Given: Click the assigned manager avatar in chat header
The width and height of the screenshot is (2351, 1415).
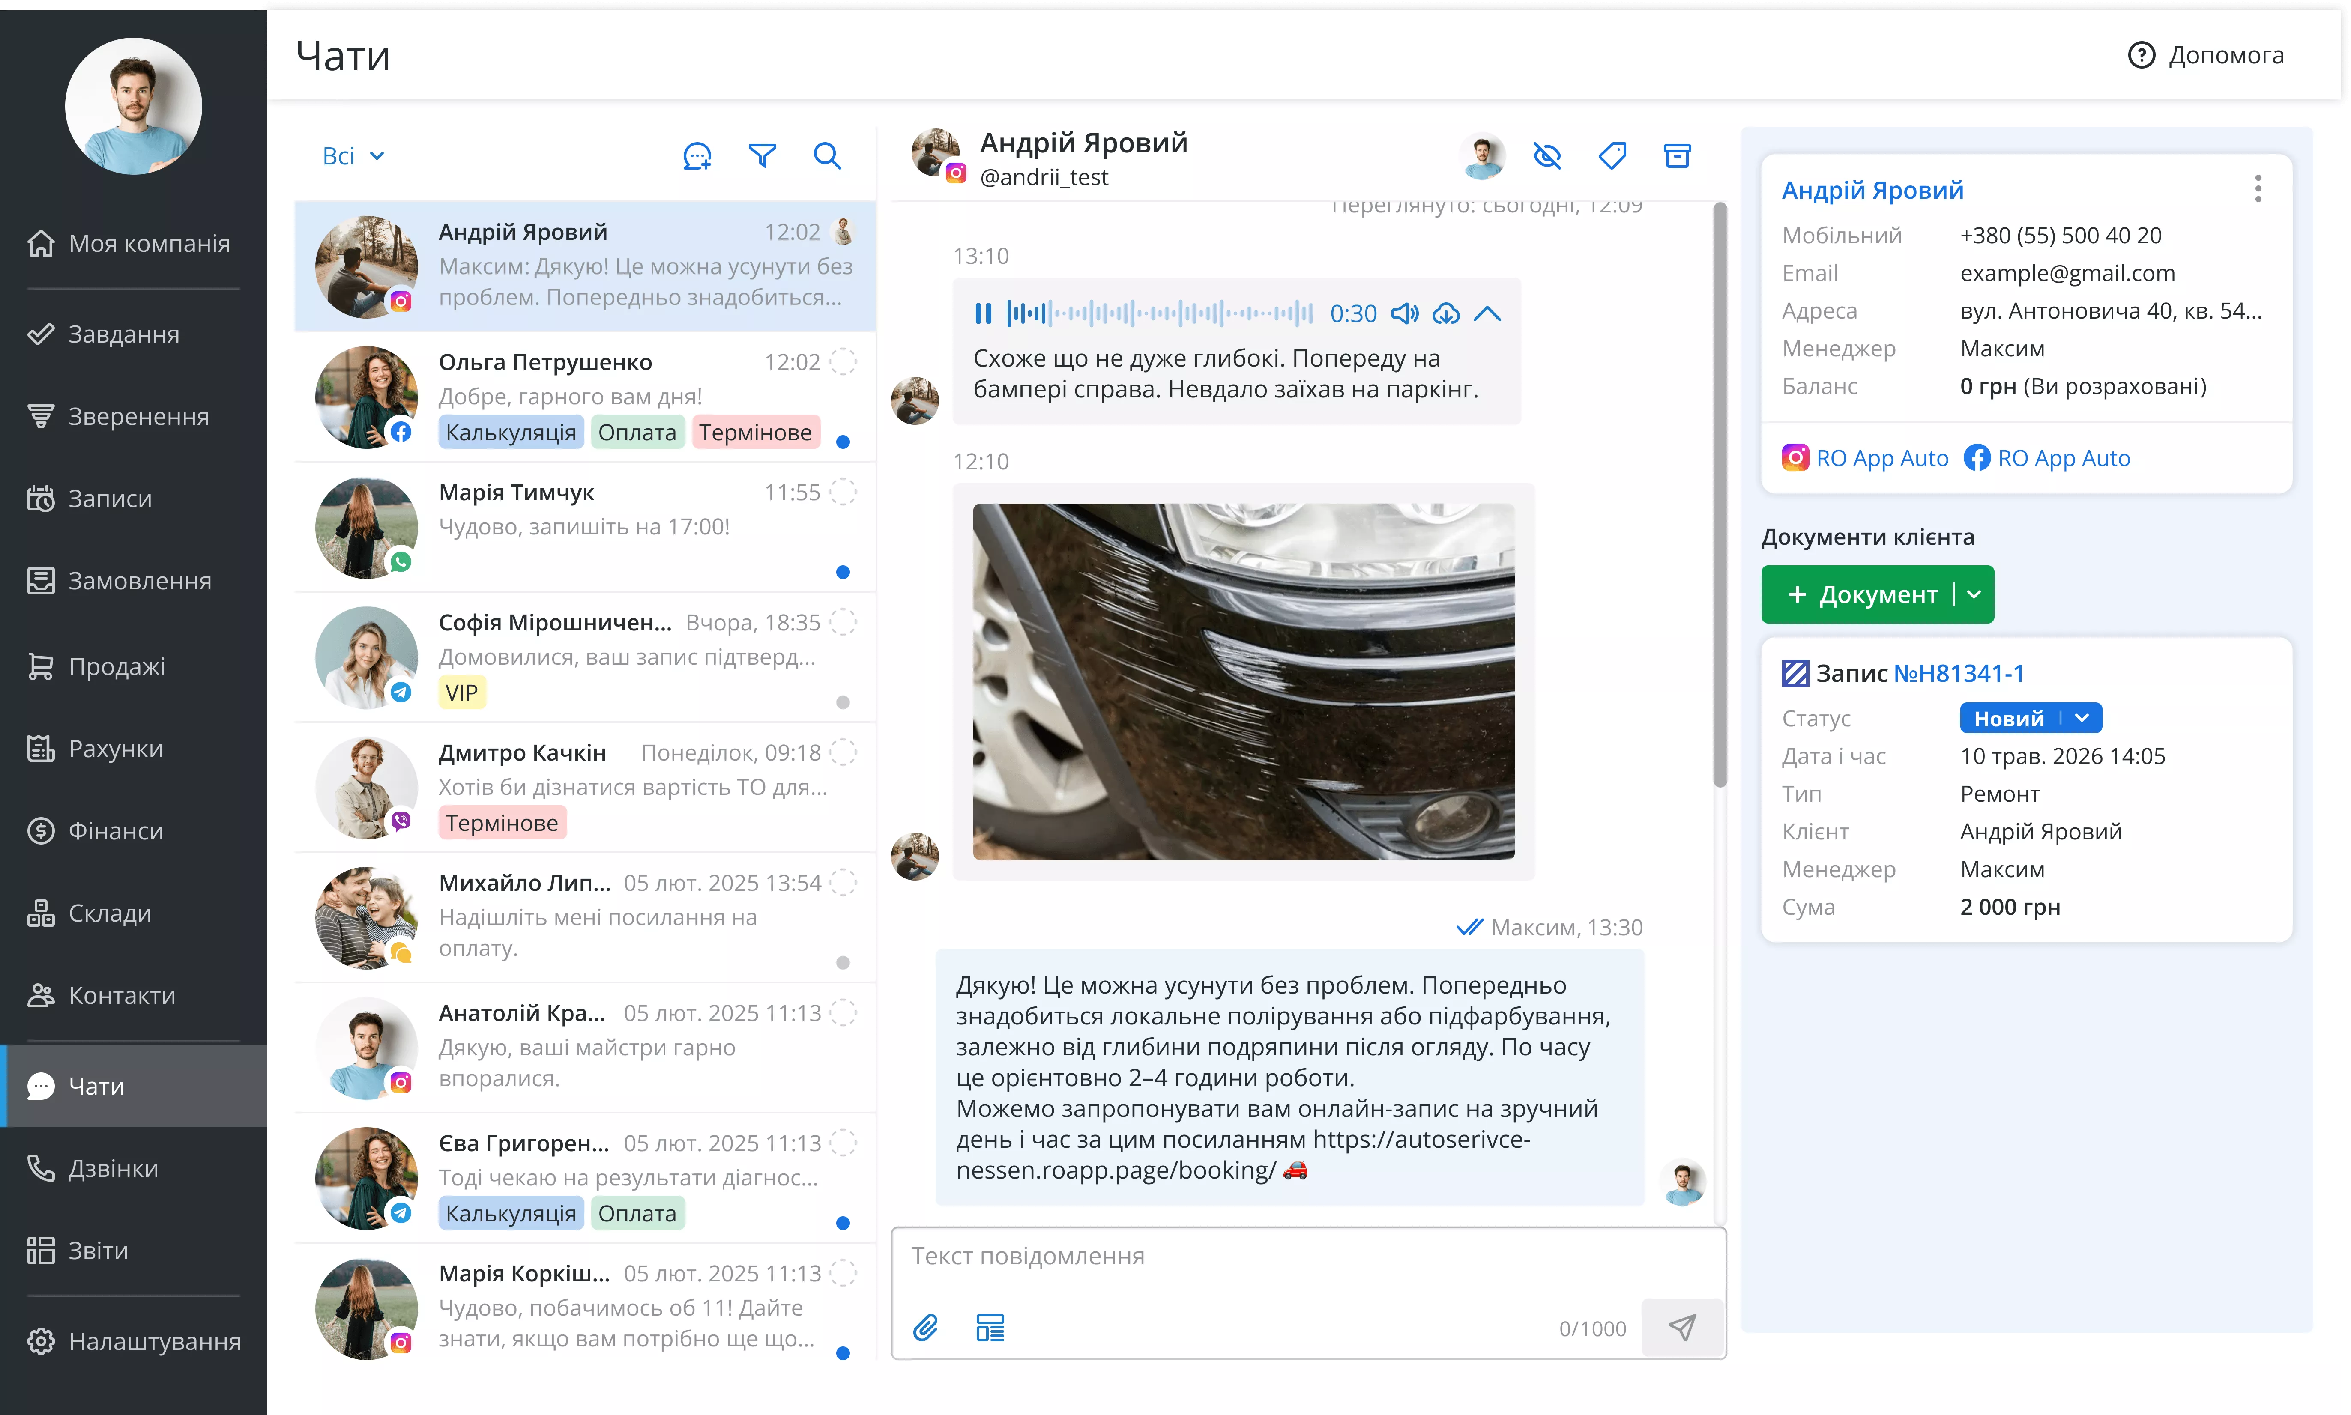Looking at the screenshot, I should click(1482, 155).
